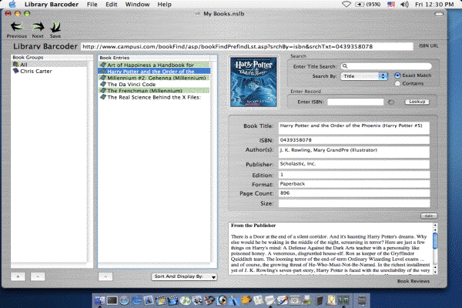Click book icon beside The Da Vinci Code
This screenshot has width=462, height=308.
[103, 84]
